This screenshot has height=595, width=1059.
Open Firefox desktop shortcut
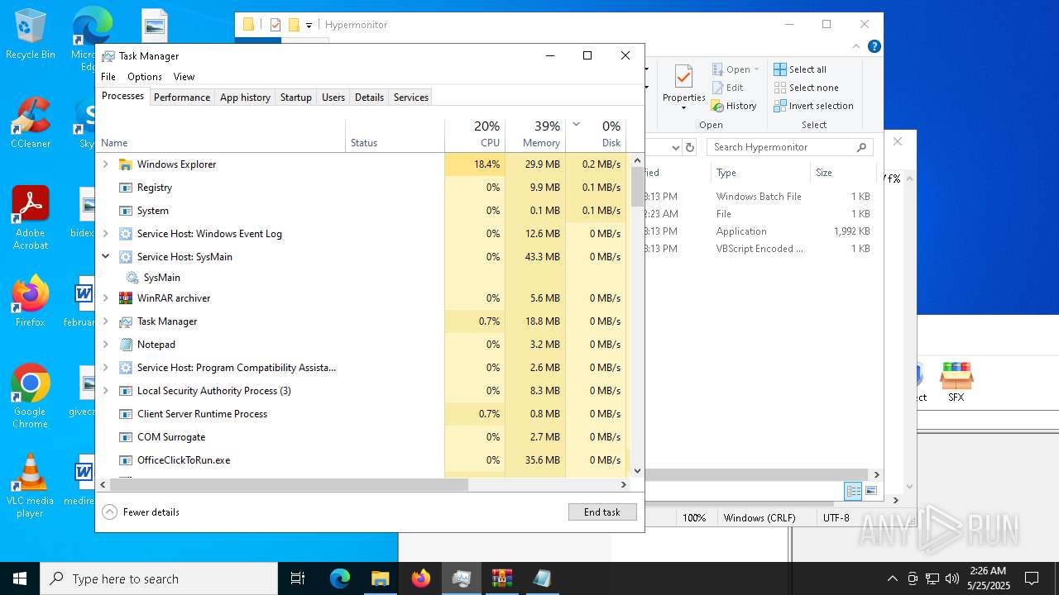pyautogui.click(x=30, y=302)
